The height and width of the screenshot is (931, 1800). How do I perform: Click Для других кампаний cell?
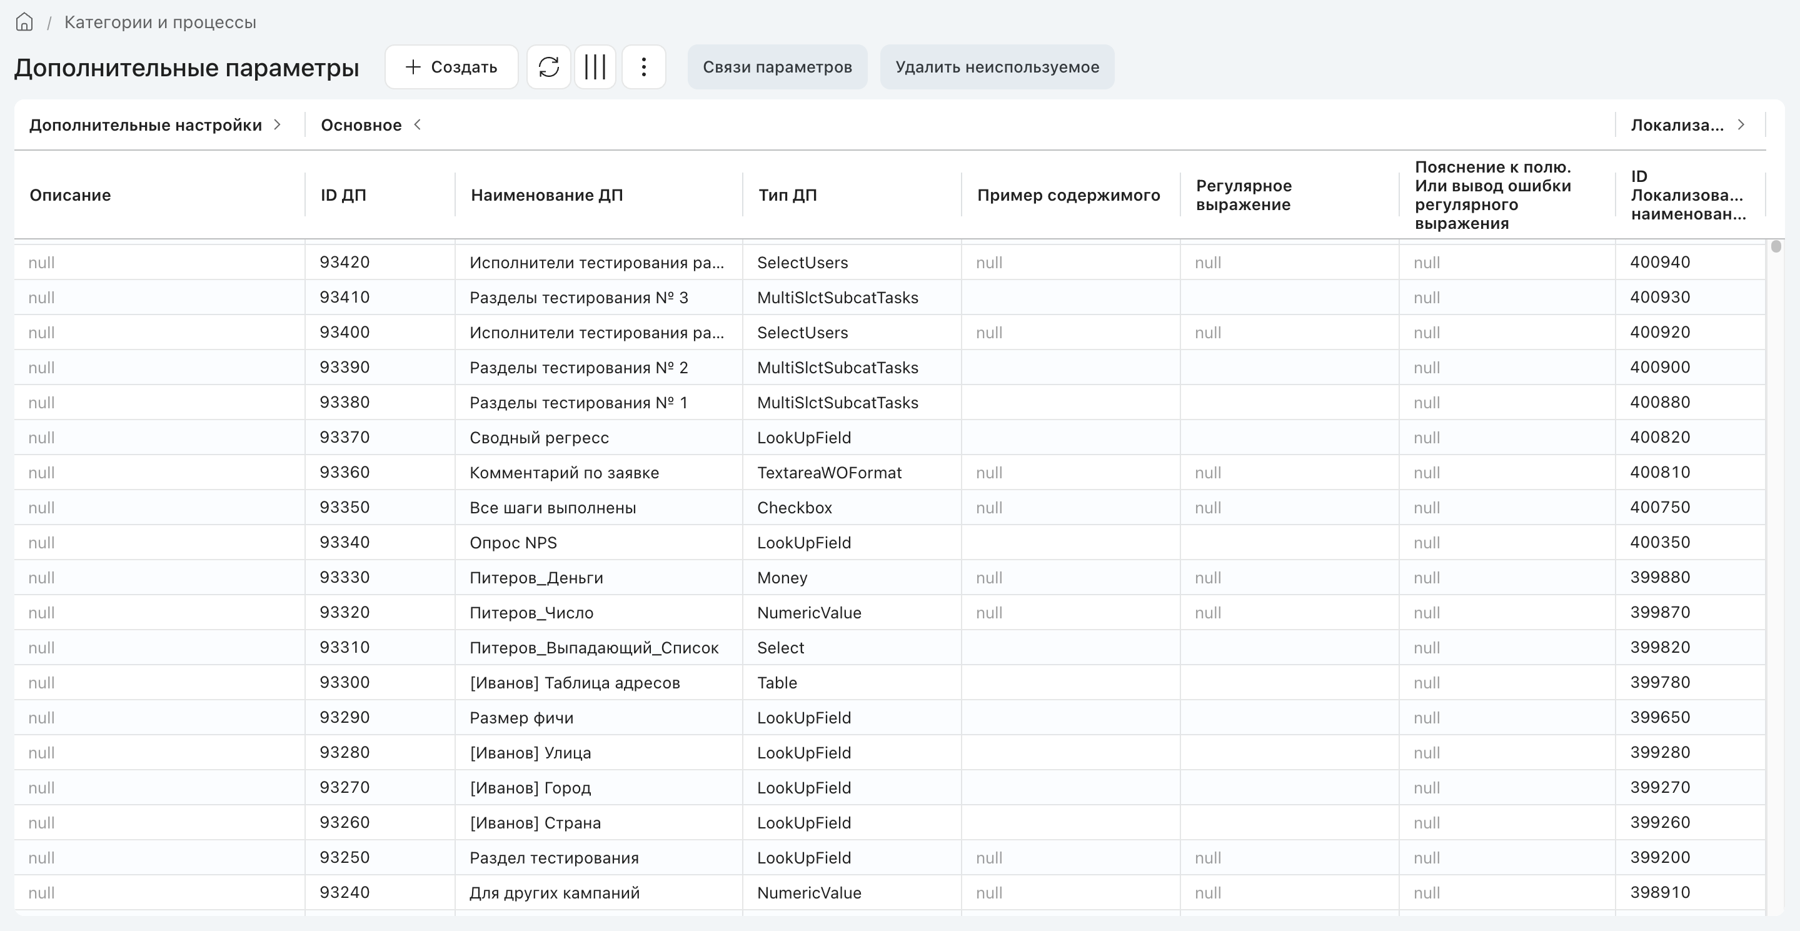[599, 893]
